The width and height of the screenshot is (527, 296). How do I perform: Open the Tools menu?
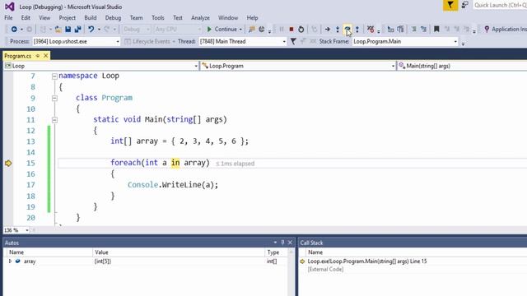(x=157, y=18)
